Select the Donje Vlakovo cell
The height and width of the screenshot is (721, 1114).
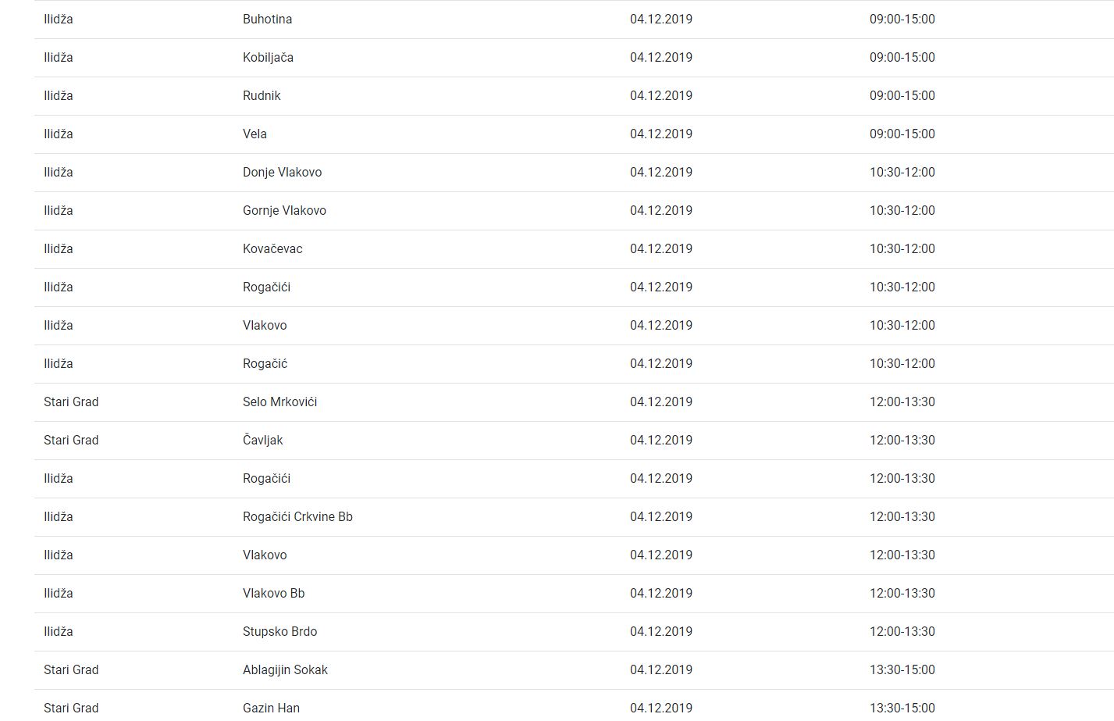click(x=282, y=172)
